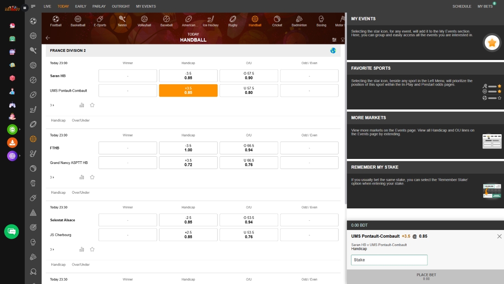Screen dimensions: 504x284
Task: Select Grand Nancy +3.5 handicap at 0.72
Action: click(188, 163)
